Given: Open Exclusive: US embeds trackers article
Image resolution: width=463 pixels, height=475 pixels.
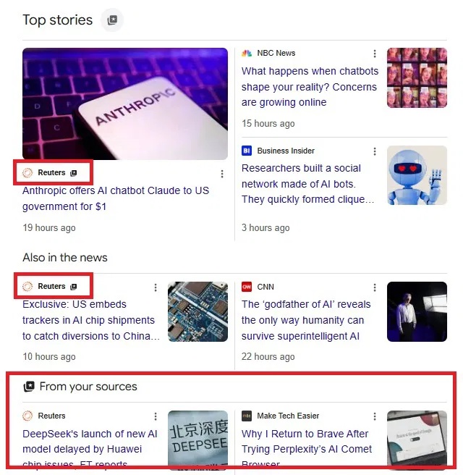Looking at the screenshot, I should coord(91,320).
